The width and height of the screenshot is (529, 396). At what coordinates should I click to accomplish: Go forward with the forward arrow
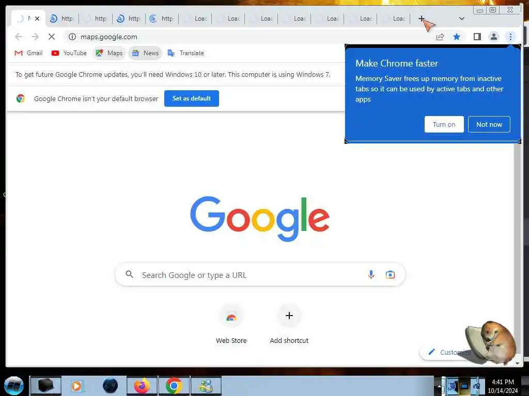[35, 37]
